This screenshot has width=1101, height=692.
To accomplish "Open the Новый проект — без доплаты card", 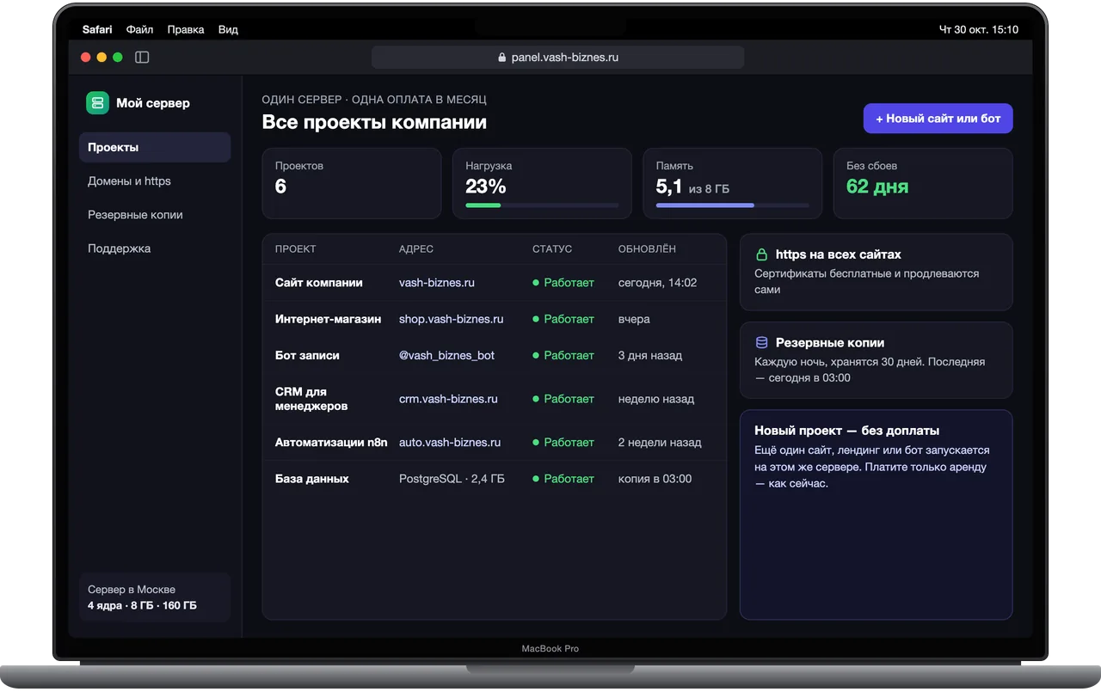I will click(x=876, y=515).
